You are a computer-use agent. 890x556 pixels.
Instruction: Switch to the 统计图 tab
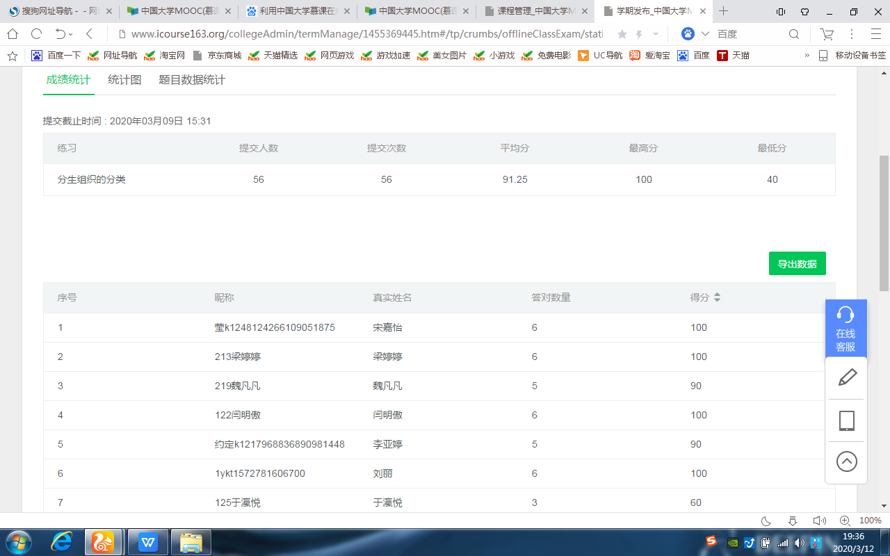tap(124, 80)
